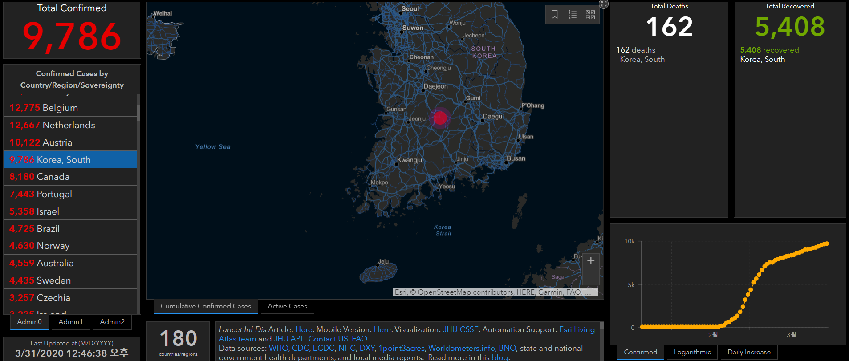Select Israel in the country list
This screenshot has width=849, height=361.
pos(70,211)
